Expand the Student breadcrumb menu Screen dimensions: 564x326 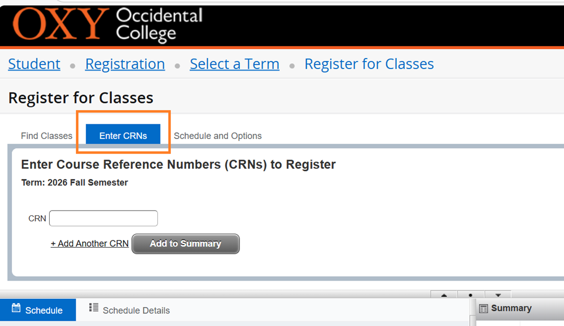(33, 63)
